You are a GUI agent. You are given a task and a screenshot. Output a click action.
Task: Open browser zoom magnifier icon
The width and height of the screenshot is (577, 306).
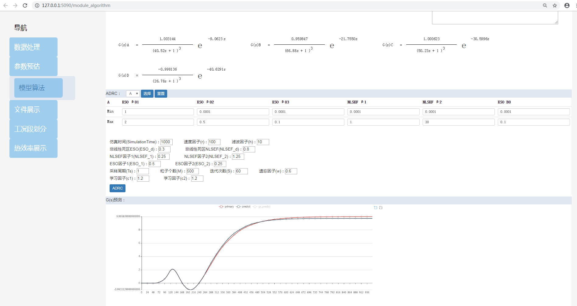pos(545,5)
